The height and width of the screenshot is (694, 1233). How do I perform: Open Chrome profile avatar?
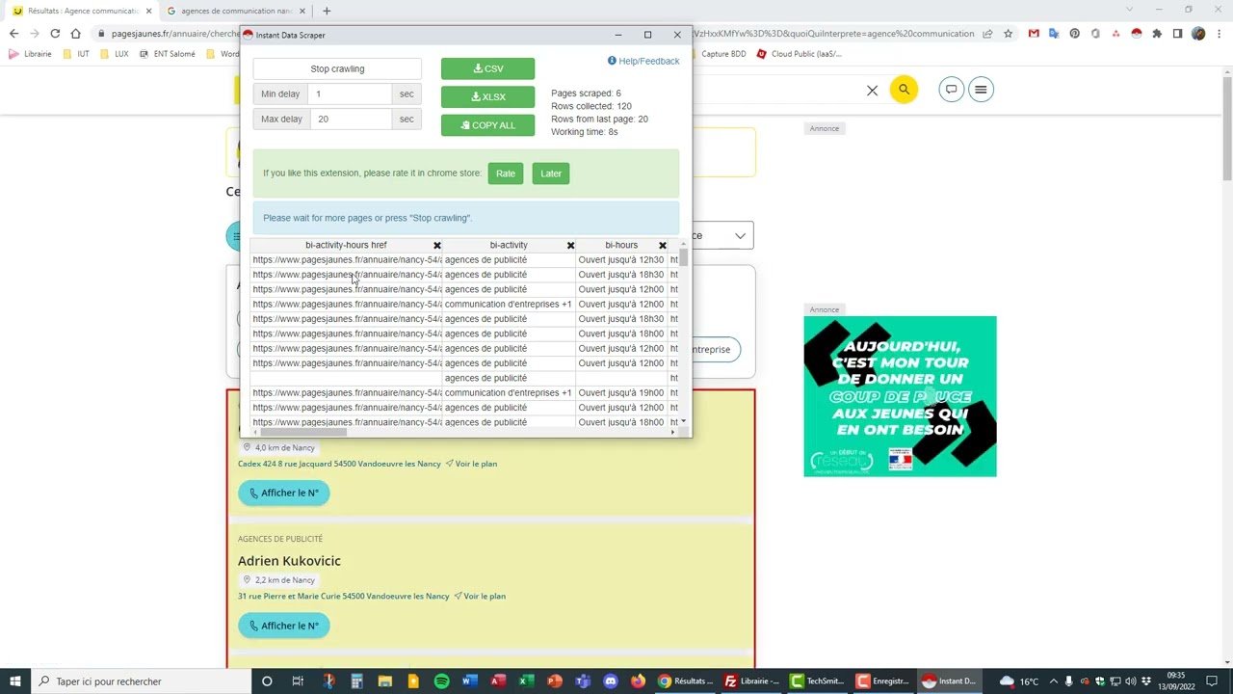(1198, 34)
